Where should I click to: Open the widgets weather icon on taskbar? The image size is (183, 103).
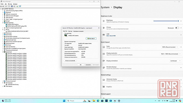pyautogui.click(x=3, y=101)
